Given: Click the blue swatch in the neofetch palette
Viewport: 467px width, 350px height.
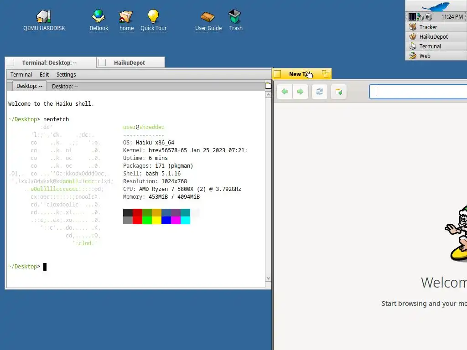Looking at the screenshot, I should [166, 220].
